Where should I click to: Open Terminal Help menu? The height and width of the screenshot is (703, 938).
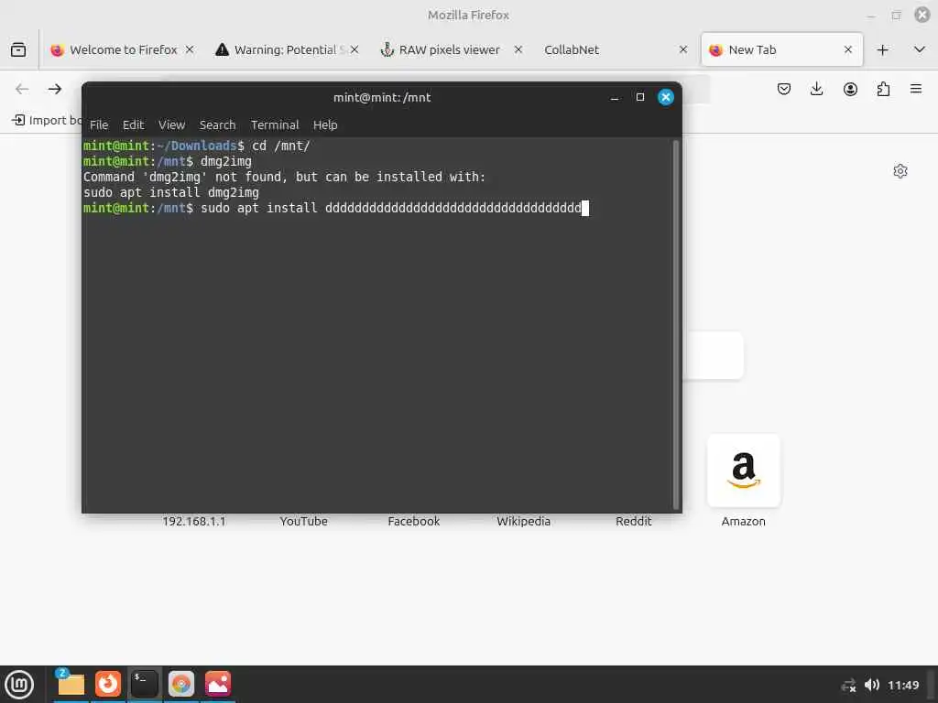[325, 124]
